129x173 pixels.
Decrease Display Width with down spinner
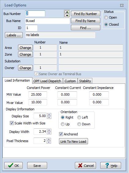[49, 133]
